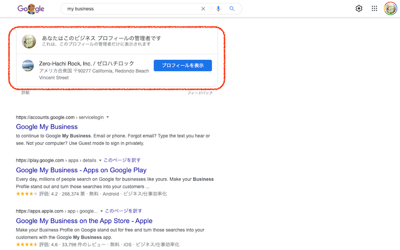
Task: Clear the search box with X icon
Action: pyautogui.click(x=203, y=8)
